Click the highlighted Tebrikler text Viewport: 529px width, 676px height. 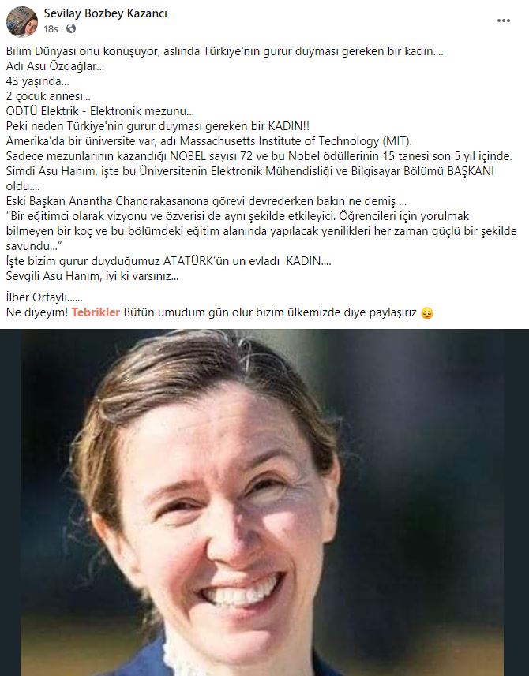coord(96,312)
